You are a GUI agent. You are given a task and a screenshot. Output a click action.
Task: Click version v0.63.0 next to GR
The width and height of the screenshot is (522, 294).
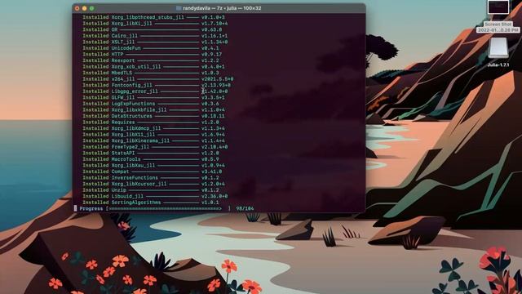[212, 29]
